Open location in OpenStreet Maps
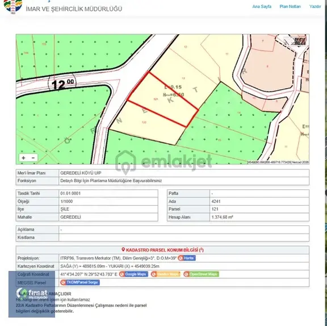327x326 pixels. click(201, 274)
